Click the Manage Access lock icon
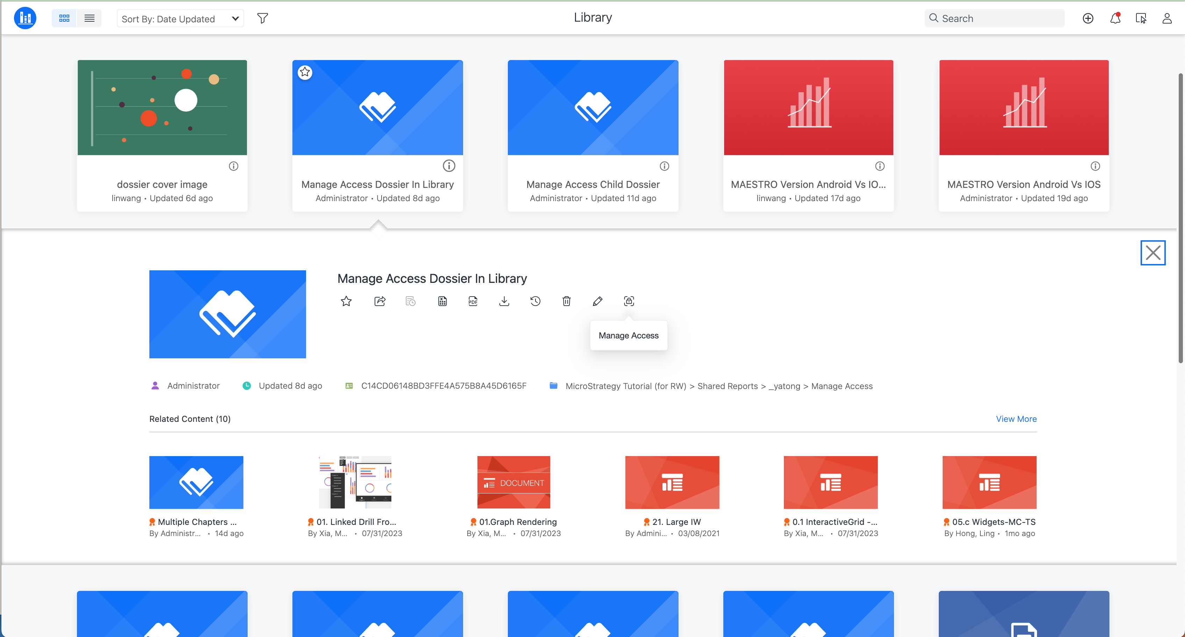The height and width of the screenshot is (637, 1185). coord(629,301)
